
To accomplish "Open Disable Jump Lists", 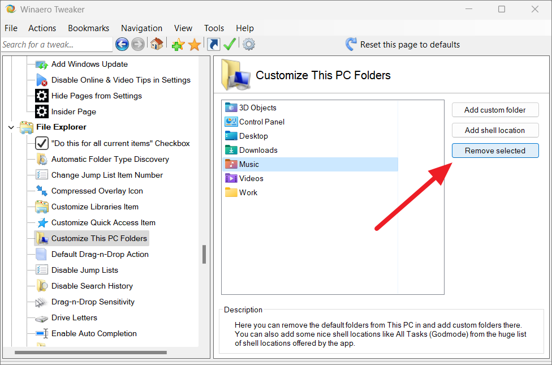I will tap(85, 270).
